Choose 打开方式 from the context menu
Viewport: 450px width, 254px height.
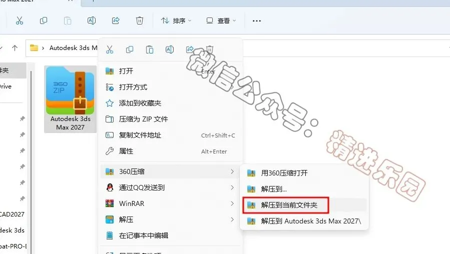pyautogui.click(x=171, y=87)
